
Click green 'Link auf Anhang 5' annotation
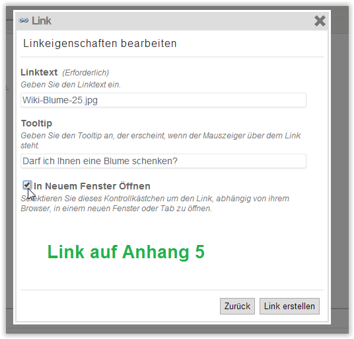126,252
